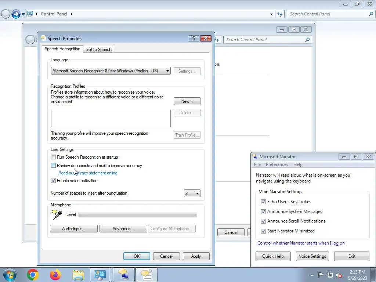Open the Narrator File menu
The width and height of the screenshot is (376, 282).
coord(257,164)
